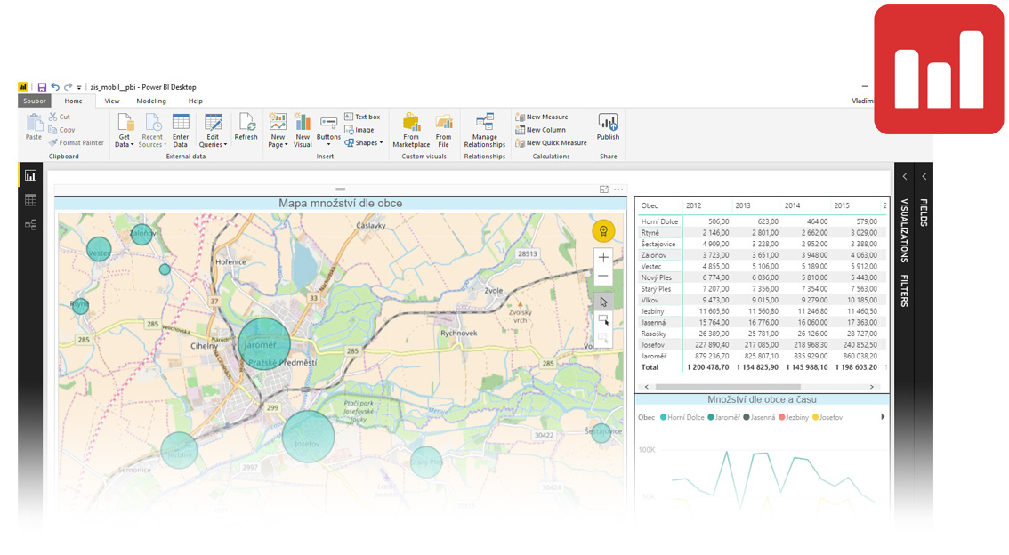
Task: Click the large Jaroměř bubble on the map
Action: [264, 344]
